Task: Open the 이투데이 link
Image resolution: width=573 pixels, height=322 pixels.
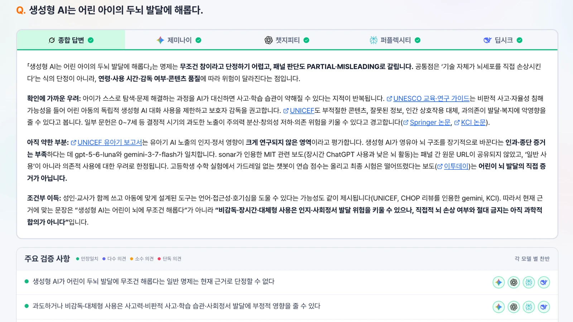Action: [x=453, y=166]
